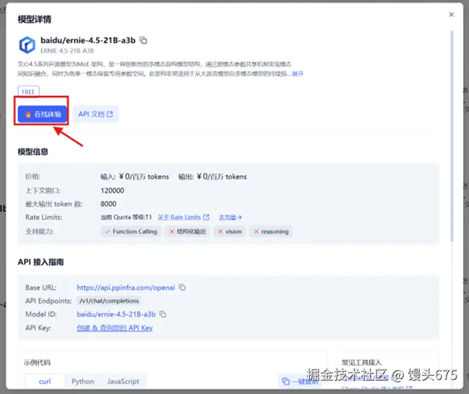
Task: Select the curl sample code tab
Action: click(45, 382)
